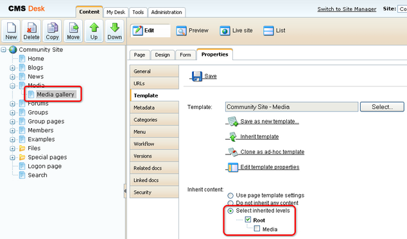
Task: Select Use page template settings option
Action: coord(230,195)
